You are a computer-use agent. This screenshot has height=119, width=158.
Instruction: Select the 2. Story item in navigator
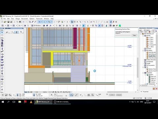[150, 41]
